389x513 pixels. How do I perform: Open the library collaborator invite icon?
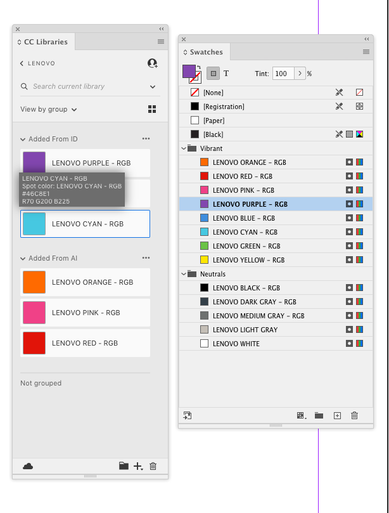[x=152, y=63]
